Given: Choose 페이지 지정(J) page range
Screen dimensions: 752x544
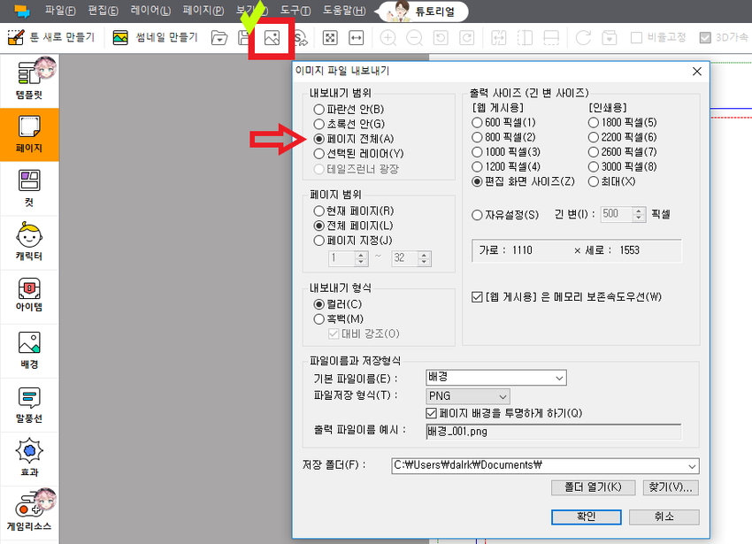Looking at the screenshot, I should click(352, 241).
